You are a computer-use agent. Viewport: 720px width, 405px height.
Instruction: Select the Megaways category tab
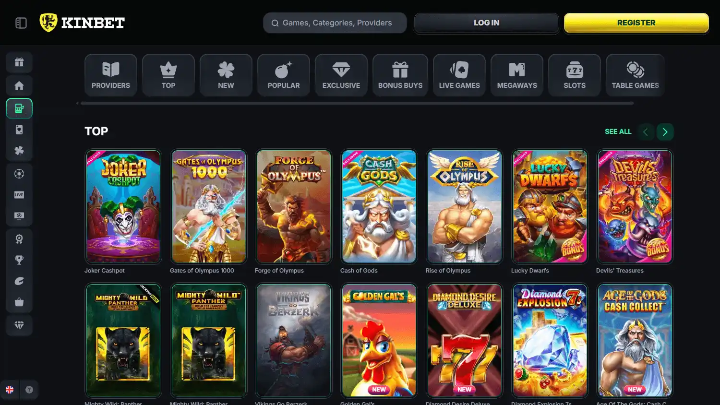pos(517,75)
